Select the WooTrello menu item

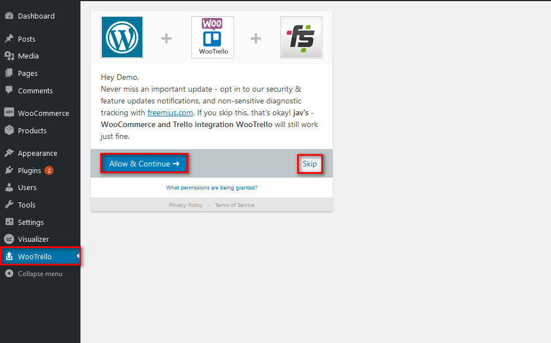point(40,256)
